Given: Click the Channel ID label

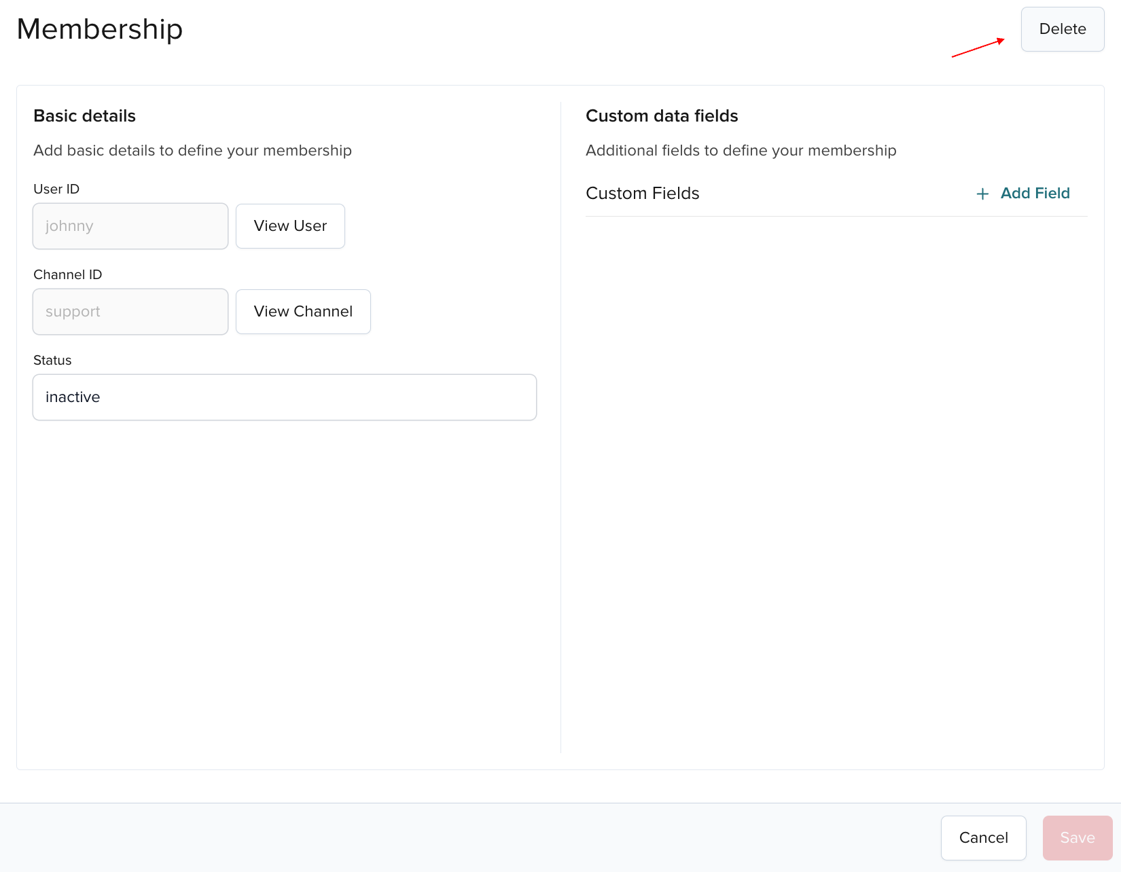Looking at the screenshot, I should 67,274.
